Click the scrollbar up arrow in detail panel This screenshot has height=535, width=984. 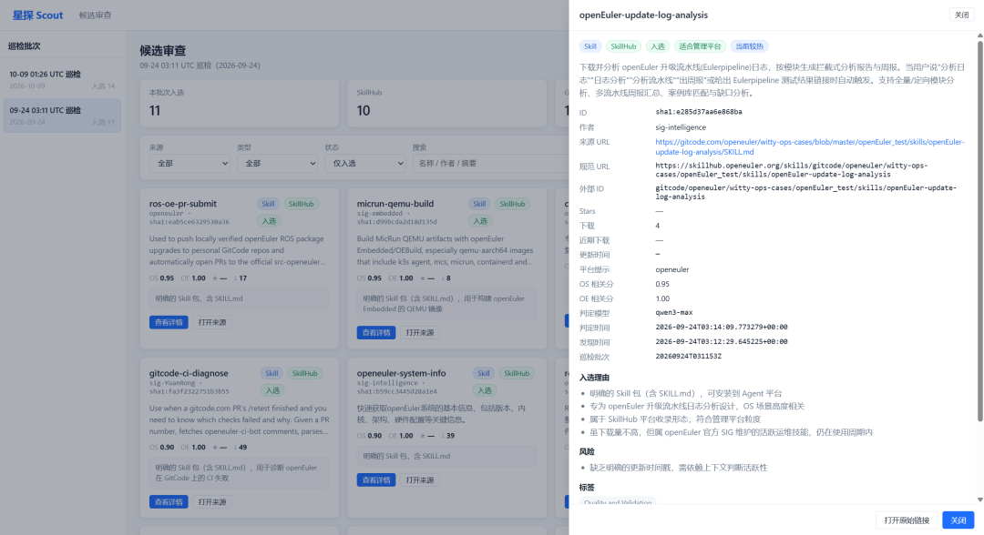point(979,35)
